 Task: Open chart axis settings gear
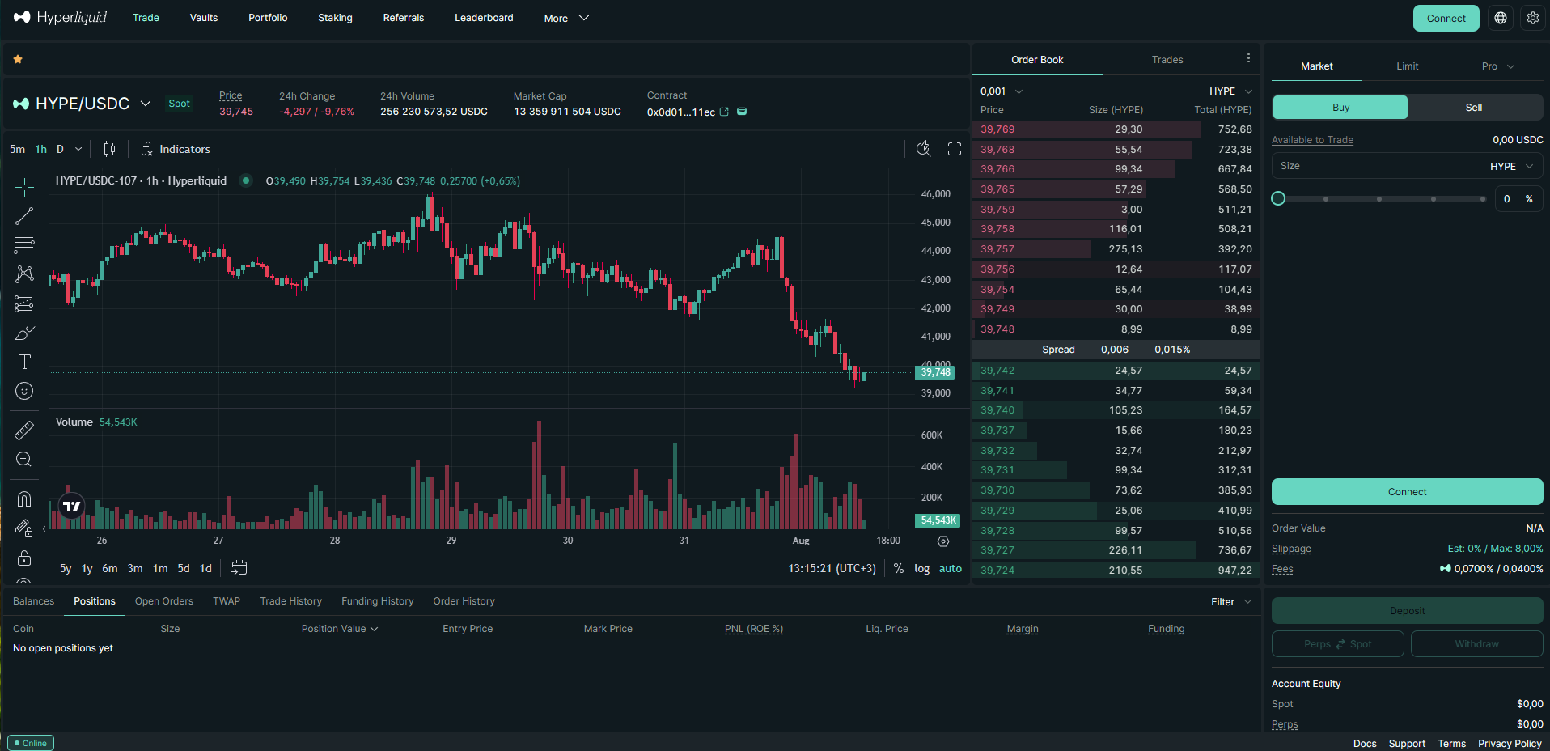(943, 541)
